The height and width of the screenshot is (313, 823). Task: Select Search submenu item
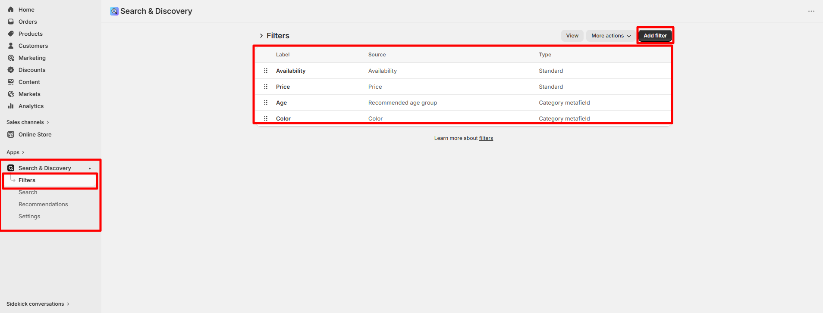click(28, 192)
